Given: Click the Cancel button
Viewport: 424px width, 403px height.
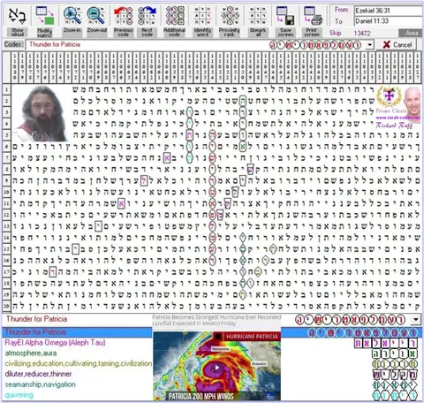Looking at the screenshot, I should 397,45.
